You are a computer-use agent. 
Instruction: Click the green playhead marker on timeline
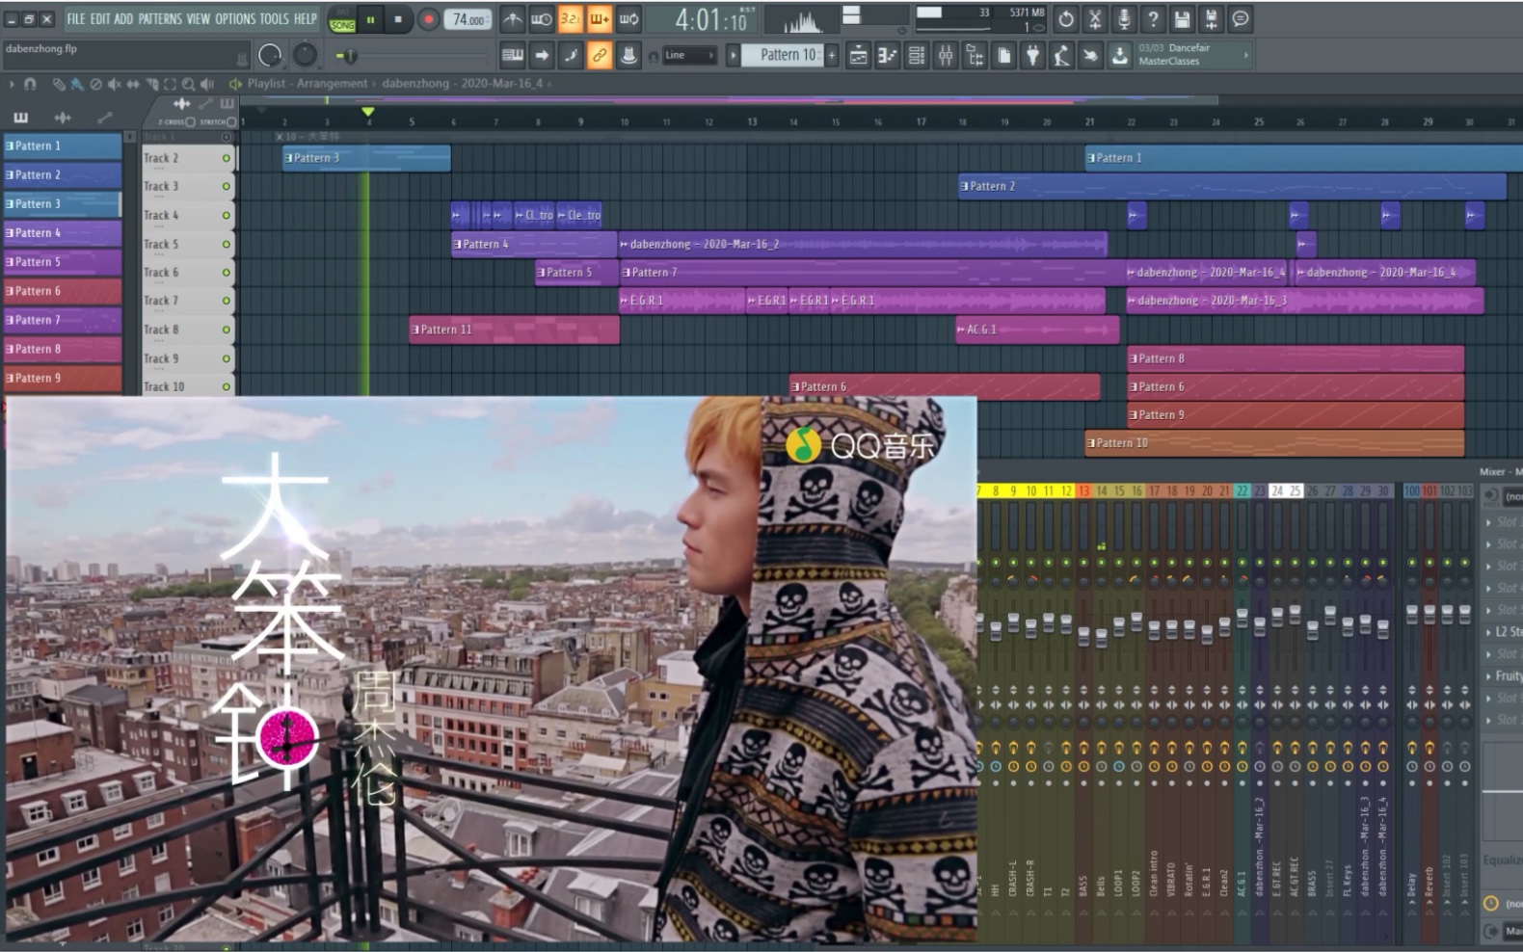[x=367, y=113]
